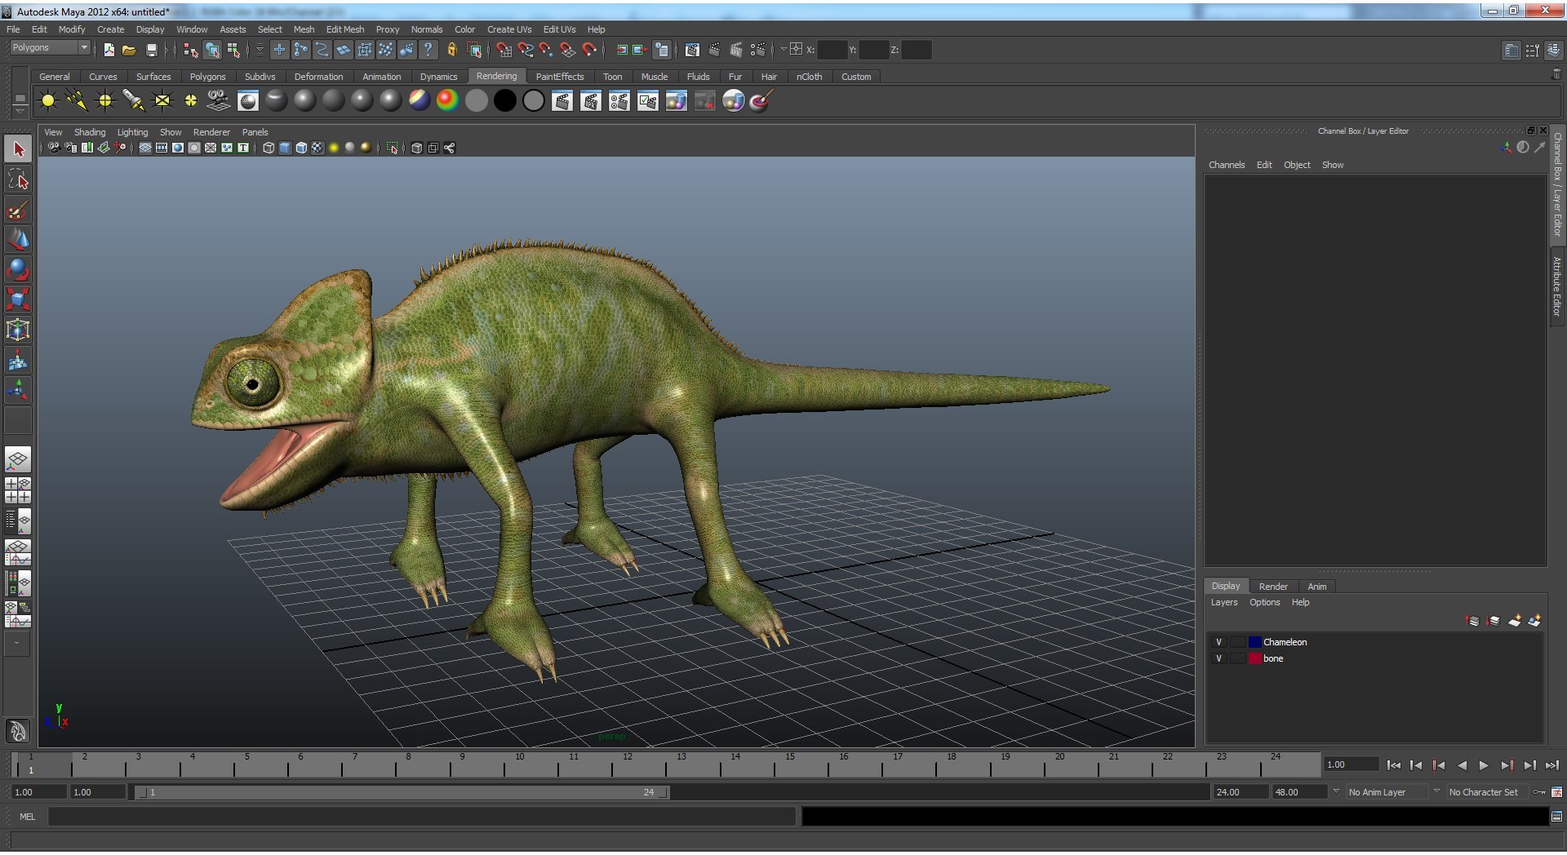1567x855 pixels.
Task: Open the Script Editor icon
Action: [x=1556, y=817]
